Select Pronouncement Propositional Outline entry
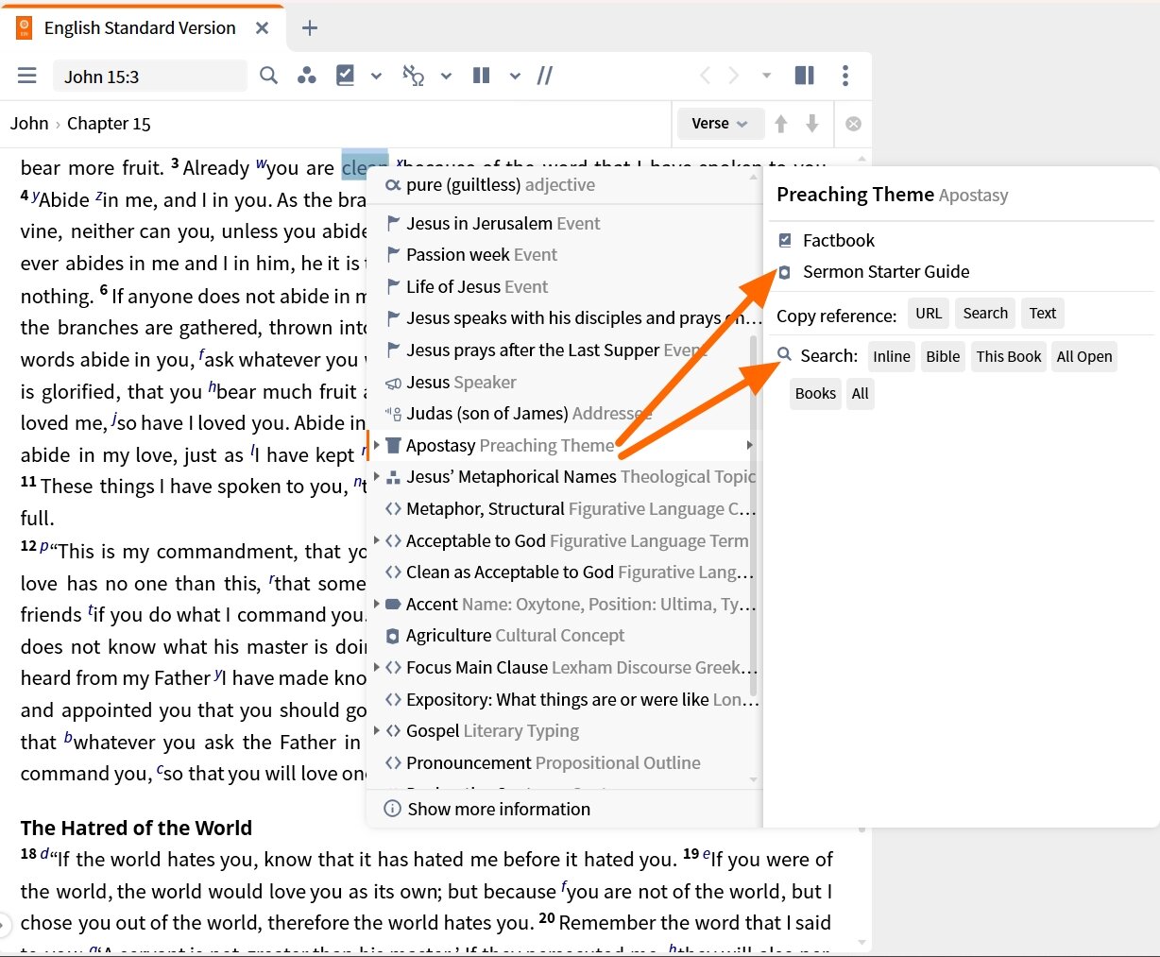This screenshot has height=957, width=1160. pyautogui.click(x=564, y=762)
